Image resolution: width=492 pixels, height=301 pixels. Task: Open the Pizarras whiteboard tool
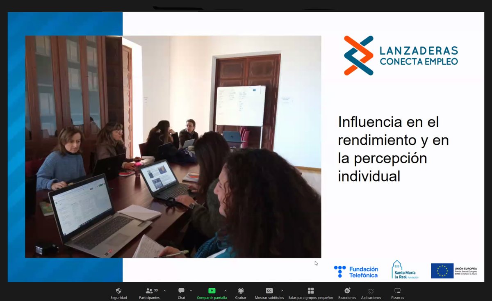click(x=397, y=293)
